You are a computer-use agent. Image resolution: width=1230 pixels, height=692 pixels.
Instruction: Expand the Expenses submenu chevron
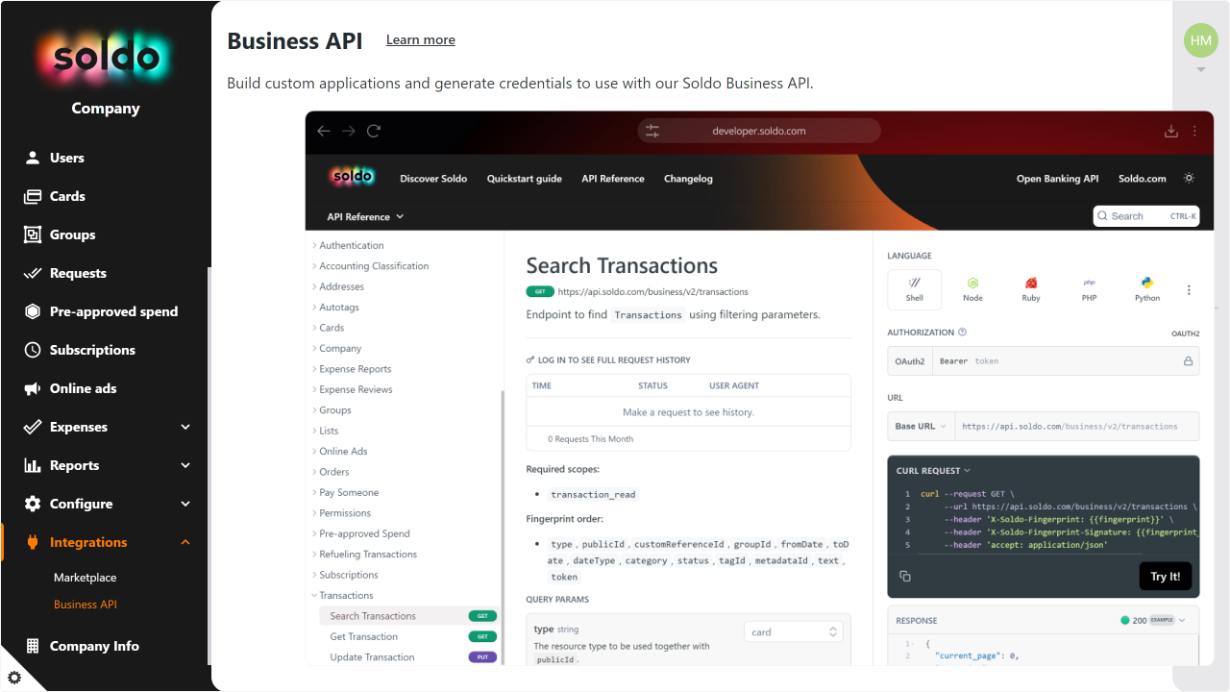(185, 427)
